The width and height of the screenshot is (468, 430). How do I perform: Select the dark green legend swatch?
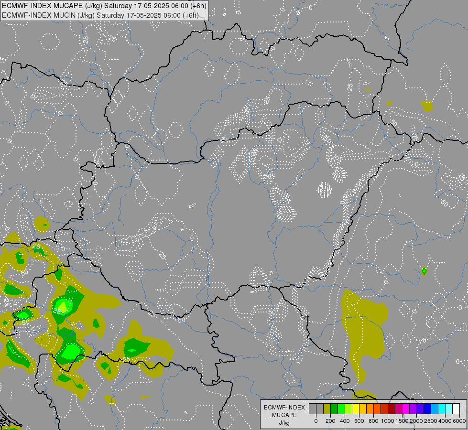[x=334, y=409]
